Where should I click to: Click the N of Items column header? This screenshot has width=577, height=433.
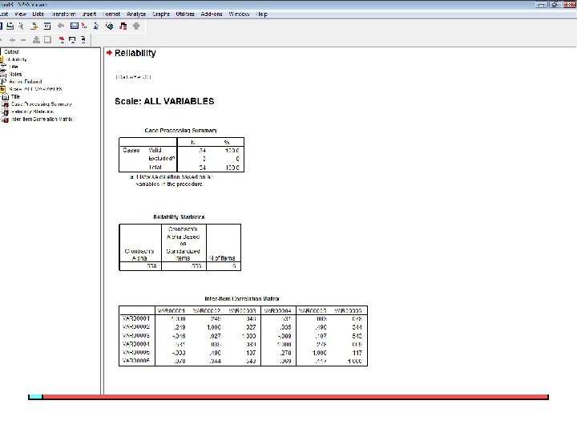click(222, 258)
